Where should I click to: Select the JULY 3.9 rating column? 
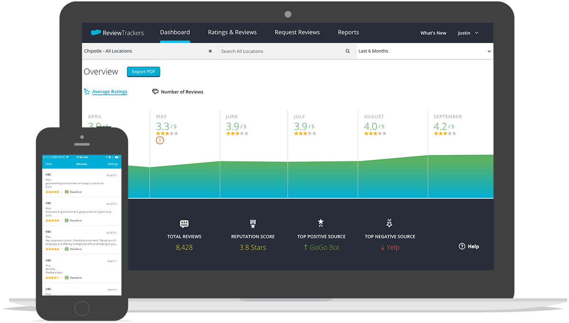[x=322, y=154]
